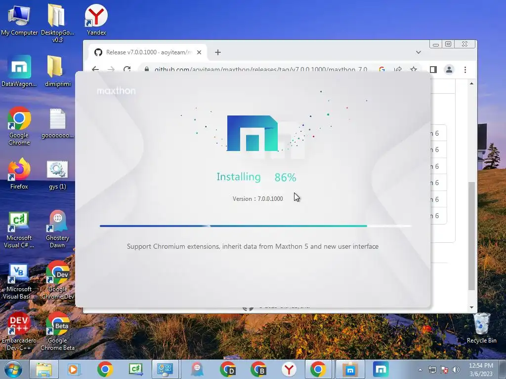Launch the Google Chrome desktop shortcut
The height and width of the screenshot is (379, 506).
pos(19,126)
